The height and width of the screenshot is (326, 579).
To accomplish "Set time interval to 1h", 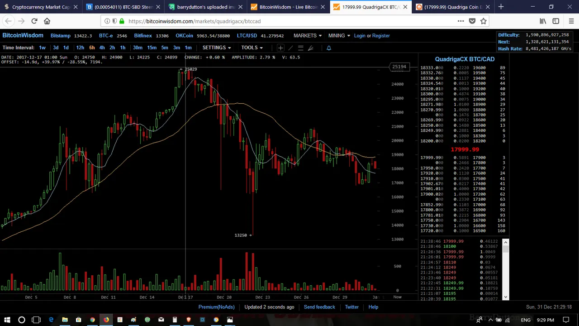I will [123, 48].
